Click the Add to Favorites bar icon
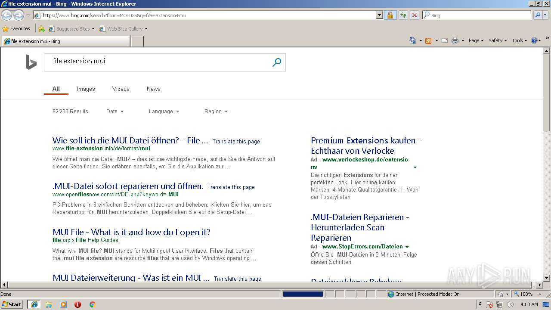Viewport: 551px width, 310px height. pyautogui.click(x=41, y=29)
